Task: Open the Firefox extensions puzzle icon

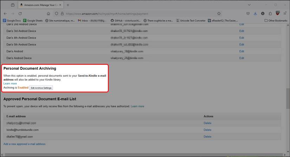Action: (270, 13)
